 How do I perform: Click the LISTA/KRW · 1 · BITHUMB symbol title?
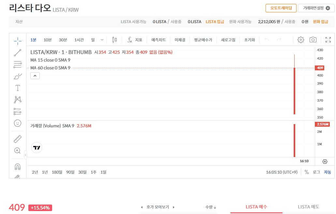(x=61, y=52)
